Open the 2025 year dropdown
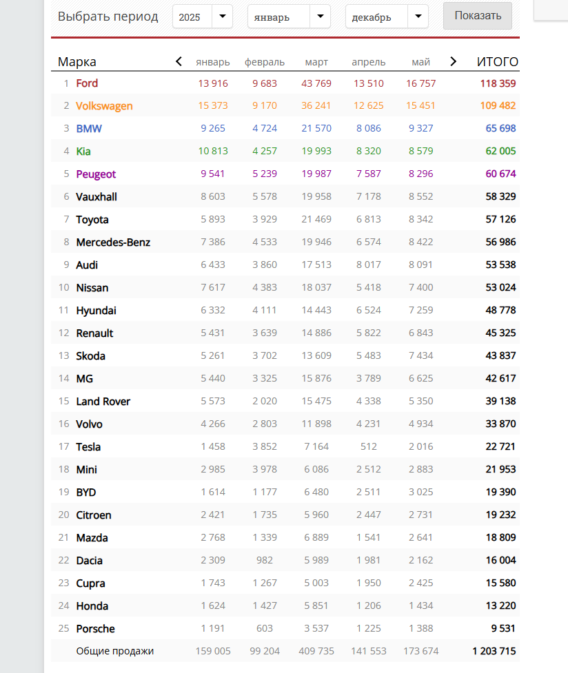This screenshot has width=568, height=673. [203, 17]
